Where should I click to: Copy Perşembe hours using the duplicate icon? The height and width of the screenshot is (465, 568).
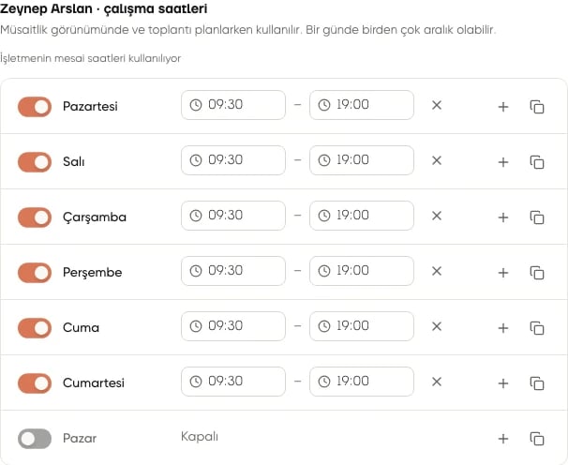pos(537,273)
